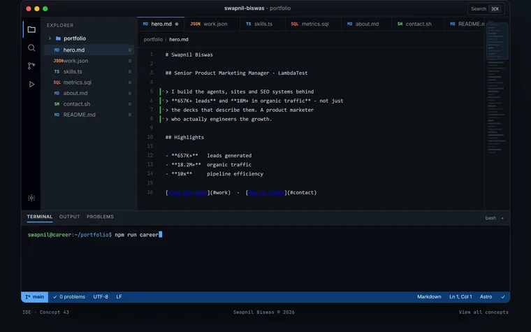
Task: Click line number 10 in gutter
Action: tap(150, 137)
